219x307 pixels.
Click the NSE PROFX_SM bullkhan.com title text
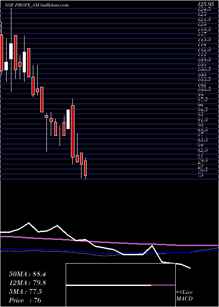click(x=36, y=5)
